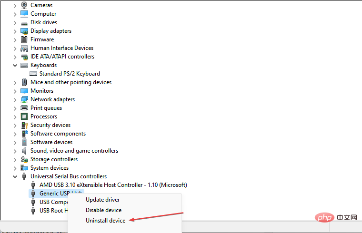Select AMD USB 3.10 eXtensible Host Controller

113,185
